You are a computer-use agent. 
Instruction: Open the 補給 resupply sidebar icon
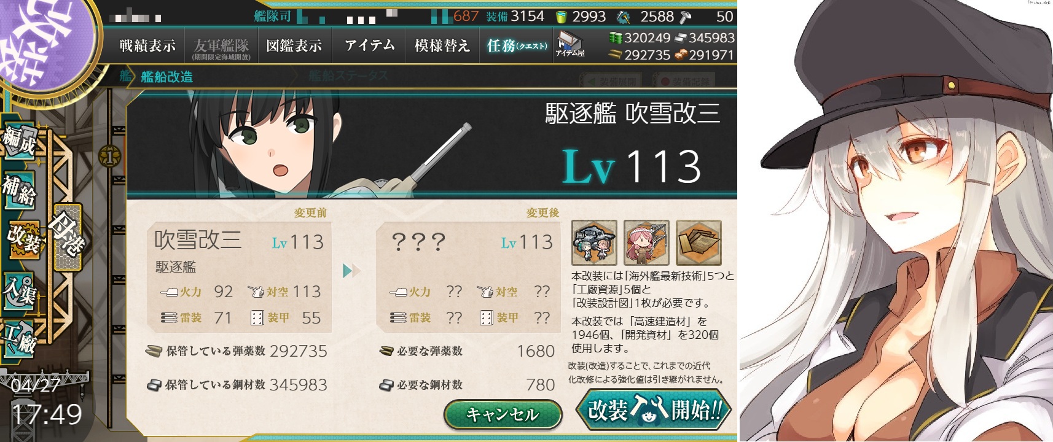[19, 190]
